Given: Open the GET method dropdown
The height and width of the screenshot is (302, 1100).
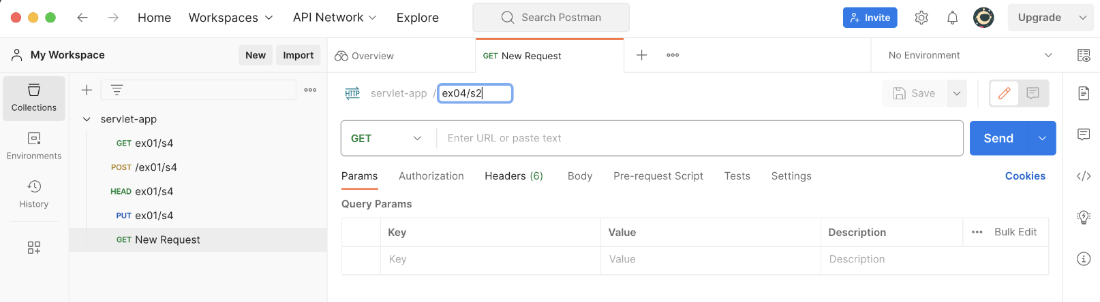Looking at the screenshot, I should click(386, 138).
